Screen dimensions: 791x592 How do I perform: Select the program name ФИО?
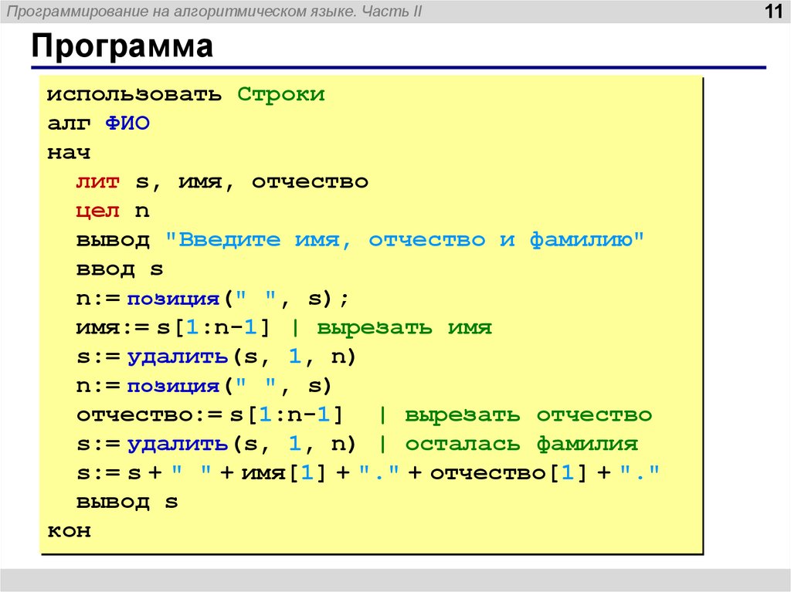pyautogui.click(x=129, y=122)
